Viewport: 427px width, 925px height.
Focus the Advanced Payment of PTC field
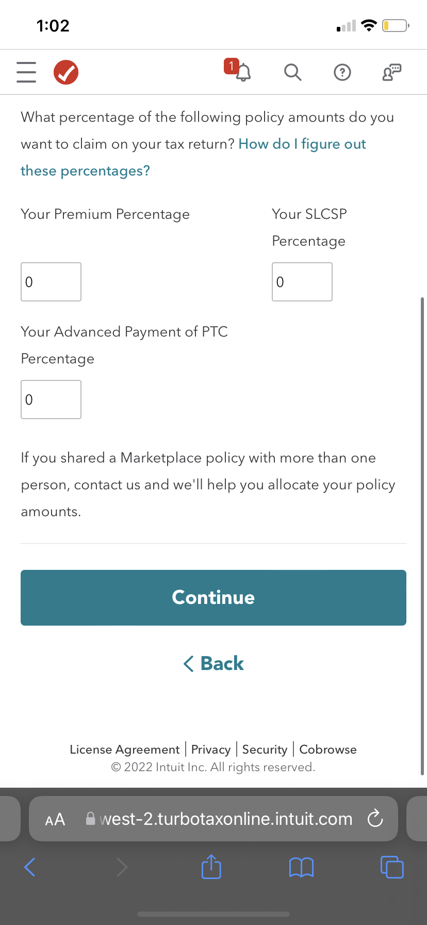click(x=51, y=400)
